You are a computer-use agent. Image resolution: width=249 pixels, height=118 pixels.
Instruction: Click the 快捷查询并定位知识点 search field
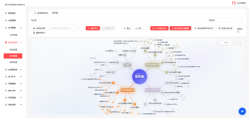coord(64,28)
